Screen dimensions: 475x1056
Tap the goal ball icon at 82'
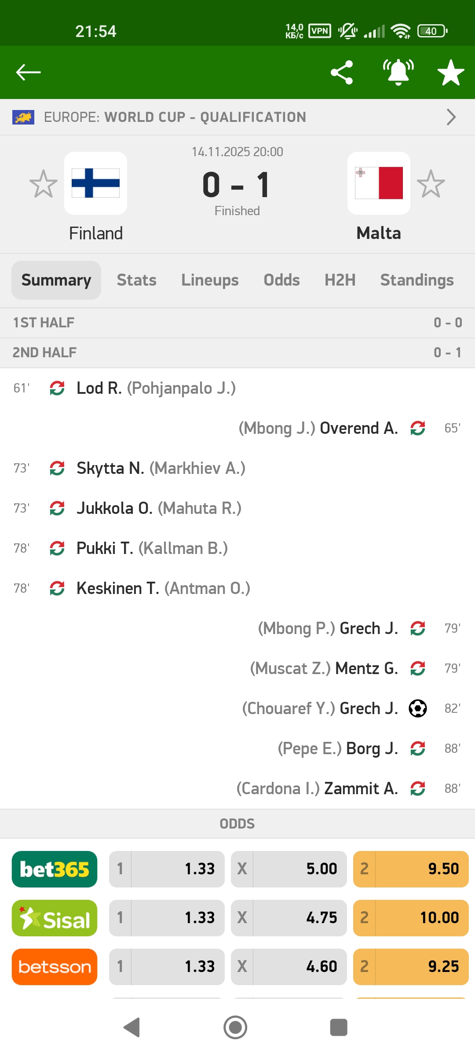pos(418,708)
